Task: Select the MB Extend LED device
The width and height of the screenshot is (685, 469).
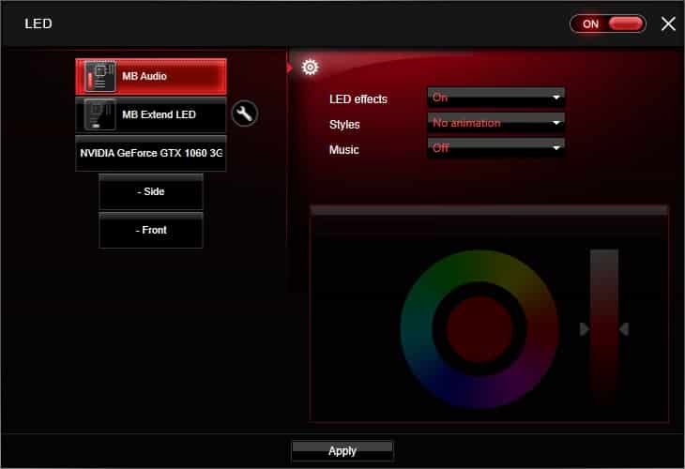Action: (151, 114)
